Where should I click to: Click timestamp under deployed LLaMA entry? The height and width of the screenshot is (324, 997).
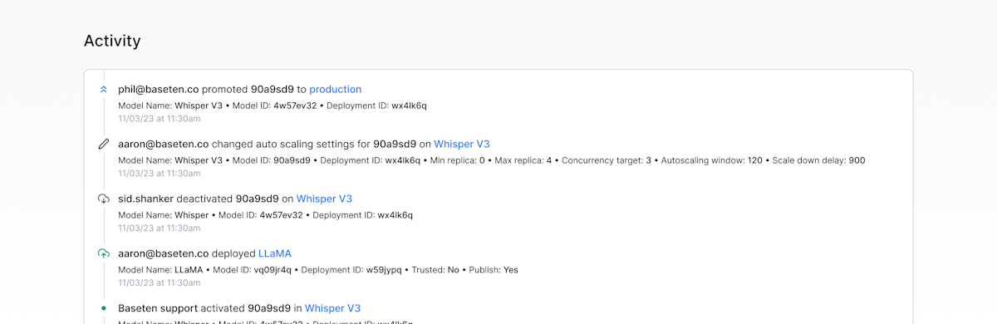(x=160, y=283)
